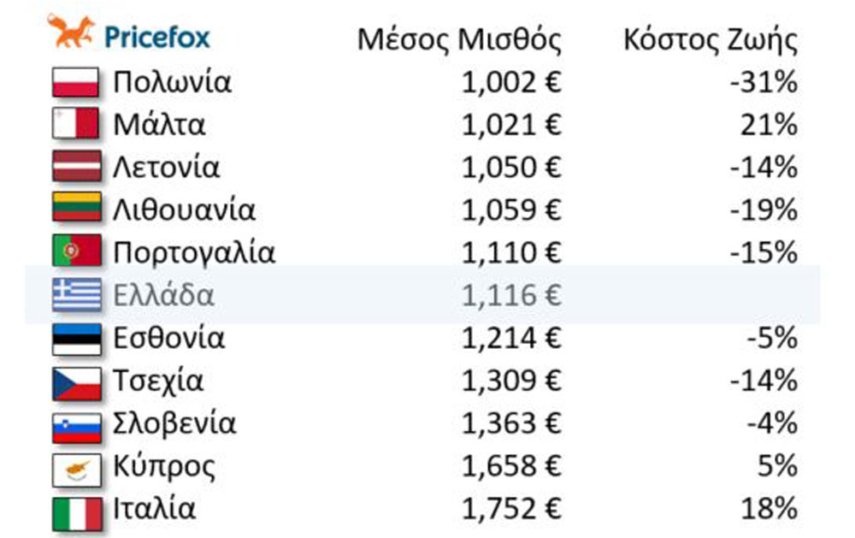Select the 1,752 € salary for Ιταλία
Screen dimensions: 855x538
(511, 510)
